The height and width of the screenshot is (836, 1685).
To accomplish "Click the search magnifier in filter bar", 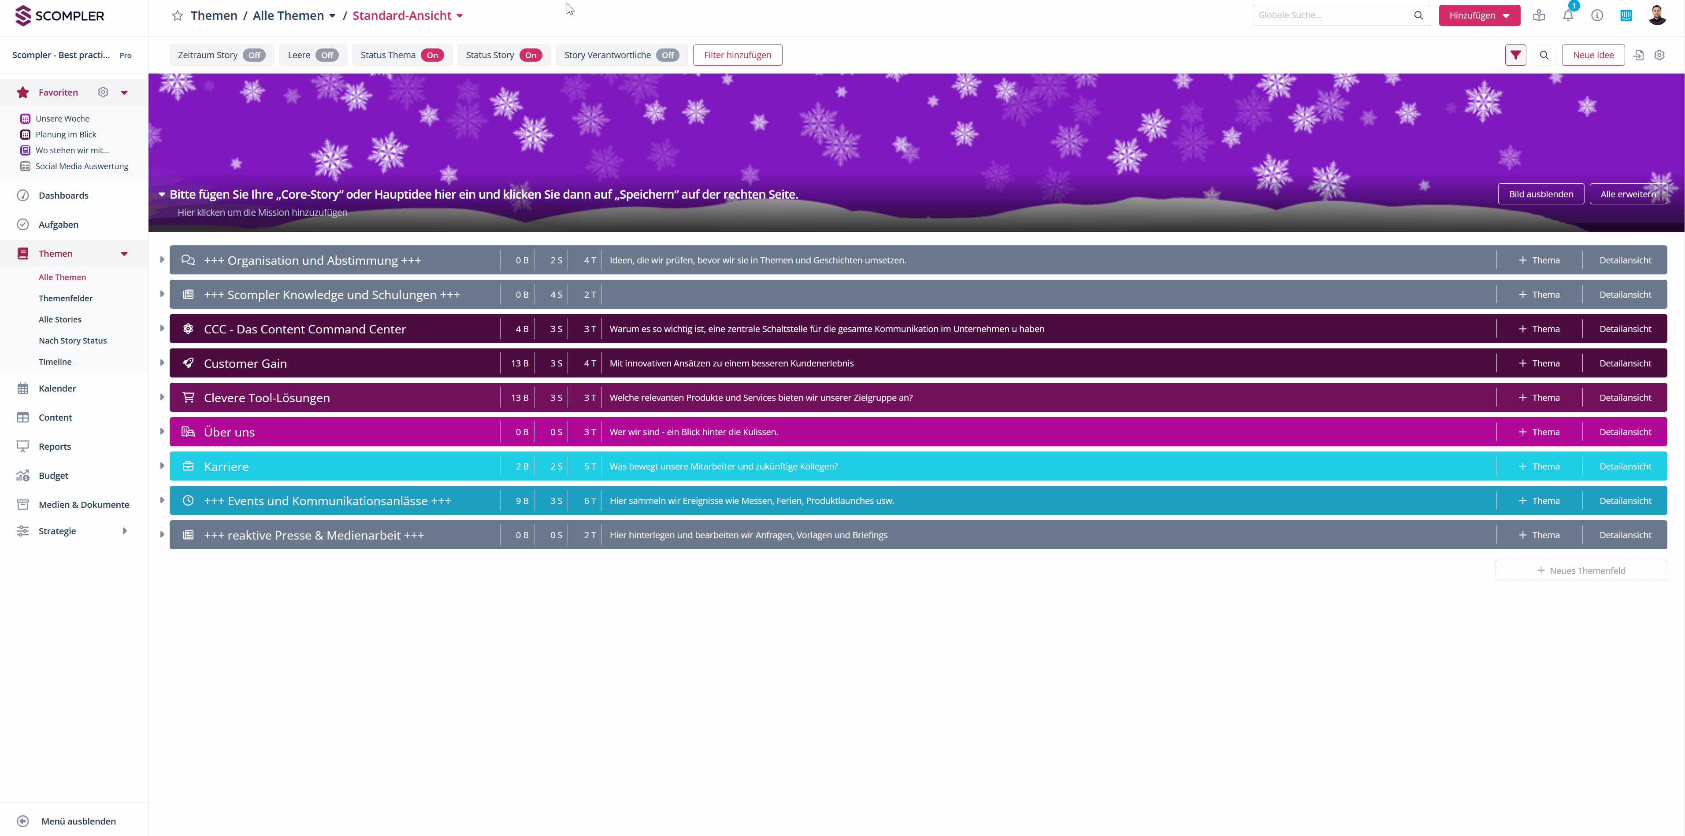I will click(1544, 55).
